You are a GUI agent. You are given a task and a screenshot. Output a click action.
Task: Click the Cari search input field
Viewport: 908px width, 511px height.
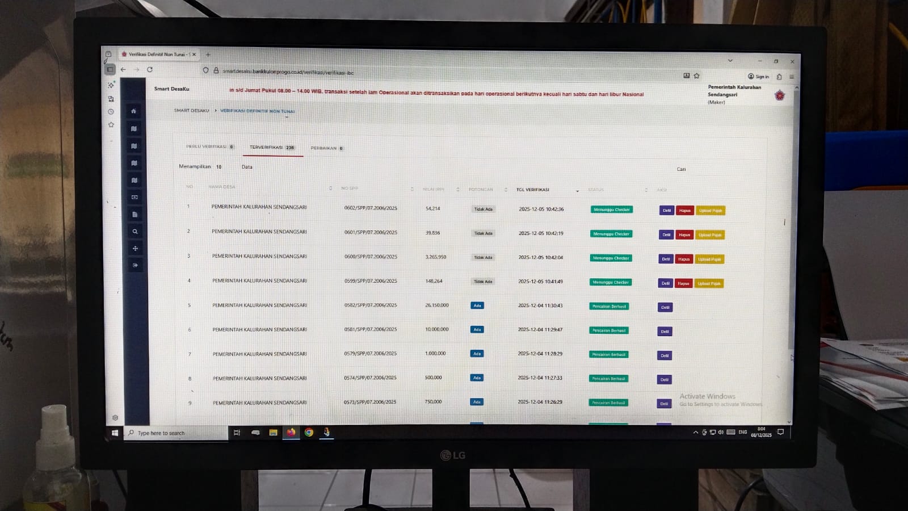click(x=721, y=169)
